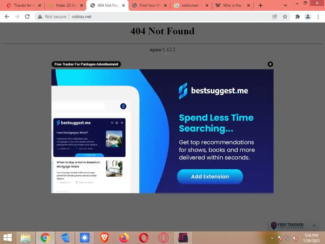Open the Extensions puzzle icon

297,17
